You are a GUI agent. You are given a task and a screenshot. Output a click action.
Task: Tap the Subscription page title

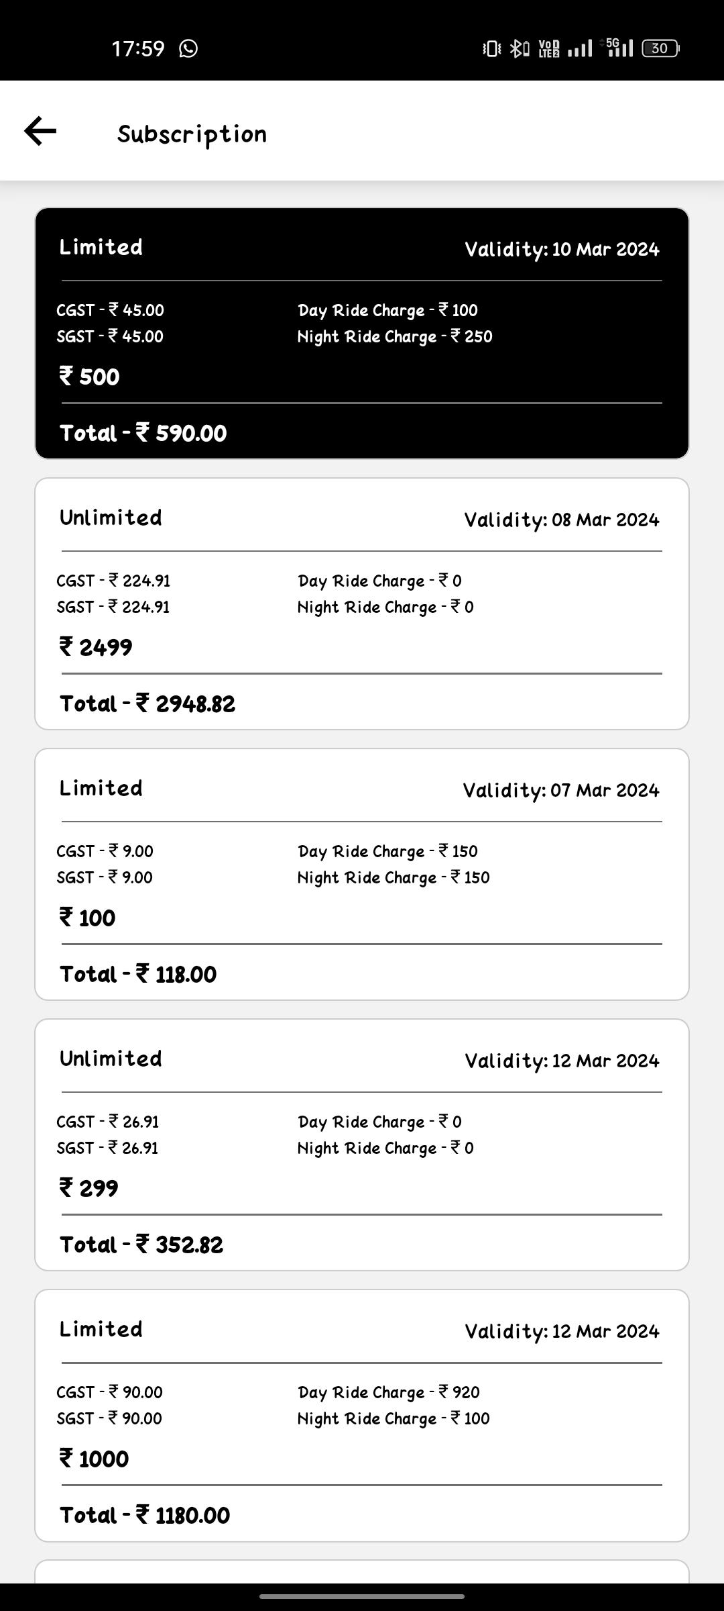tap(192, 134)
